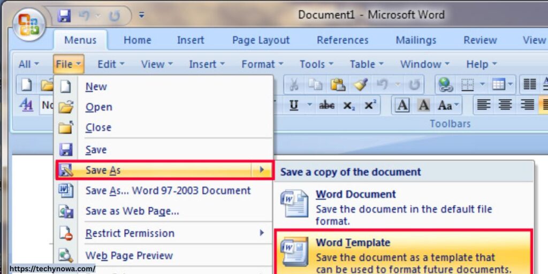The height and width of the screenshot is (274, 548).
Task: Open the Borders dropdown arrow
Action: (x=482, y=85)
